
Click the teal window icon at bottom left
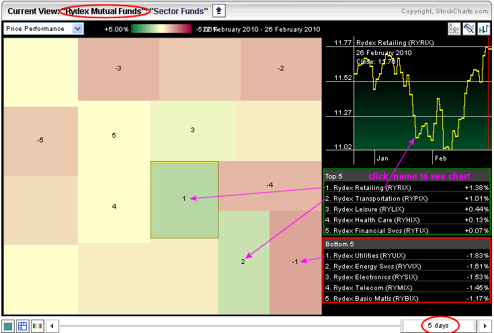(x=7, y=326)
